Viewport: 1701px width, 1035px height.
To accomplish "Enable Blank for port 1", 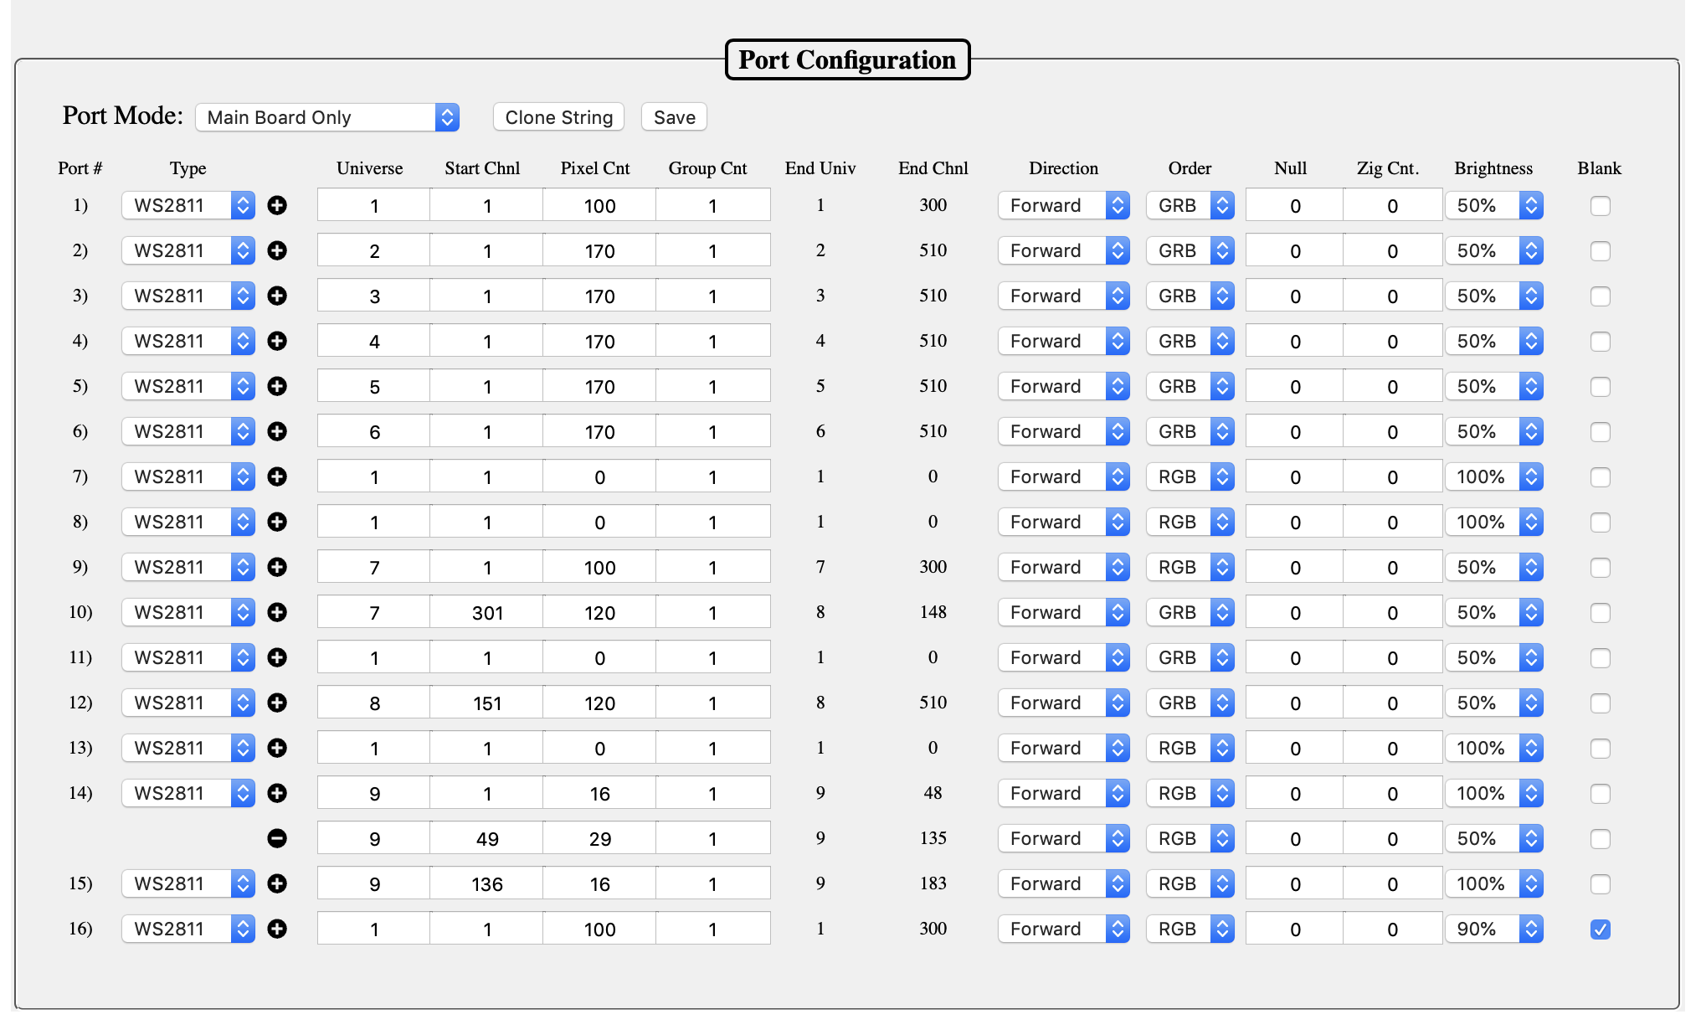I will click(x=1600, y=205).
